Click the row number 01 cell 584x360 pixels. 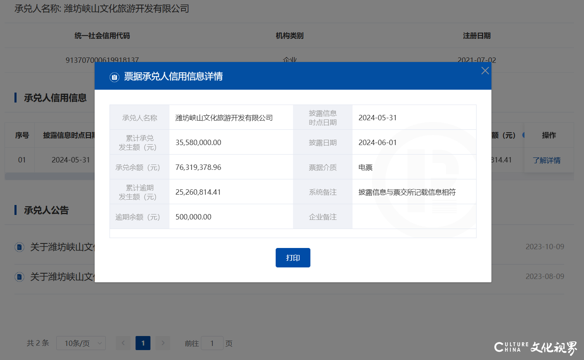22,160
